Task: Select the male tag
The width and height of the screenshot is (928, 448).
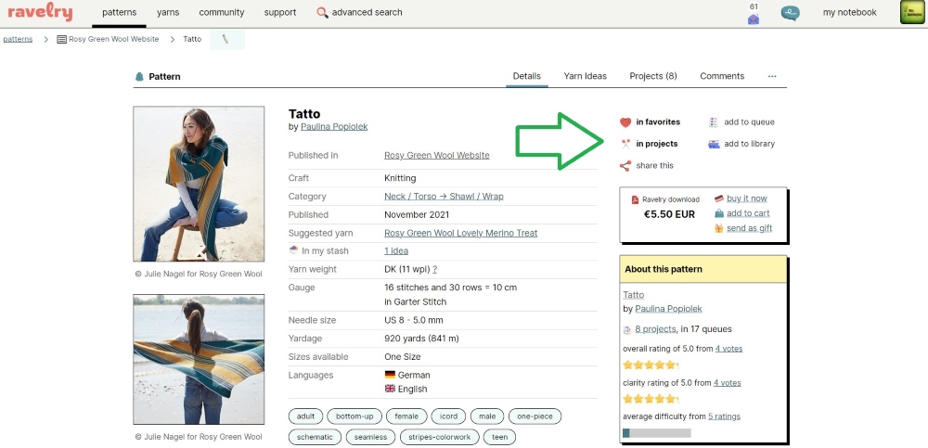Action: point(487,416)
